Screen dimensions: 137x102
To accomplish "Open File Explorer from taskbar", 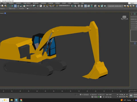I will [12, 100].
